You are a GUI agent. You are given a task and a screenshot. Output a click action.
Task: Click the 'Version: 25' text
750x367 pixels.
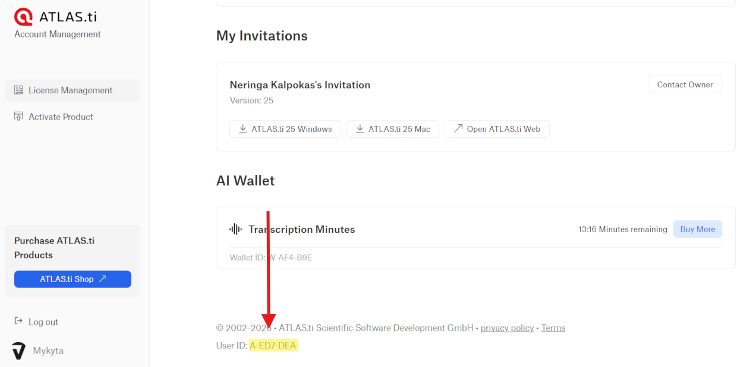pyautogui.click(x=251, y=100)
